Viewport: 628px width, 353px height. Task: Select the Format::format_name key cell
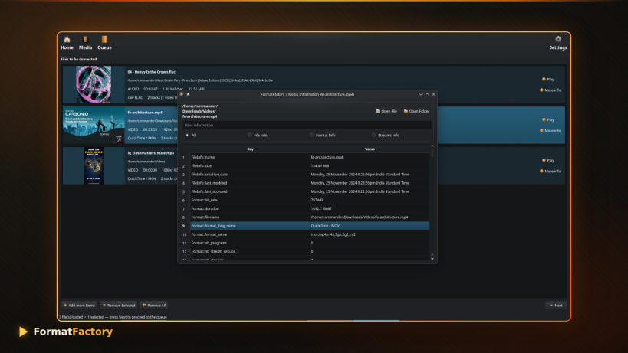(250, 234)
